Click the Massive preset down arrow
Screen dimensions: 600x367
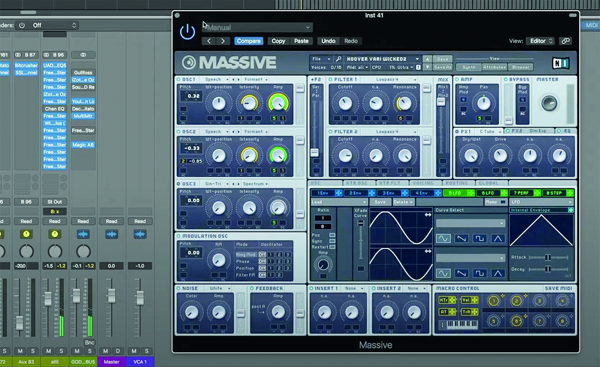[x=427, y=67]
